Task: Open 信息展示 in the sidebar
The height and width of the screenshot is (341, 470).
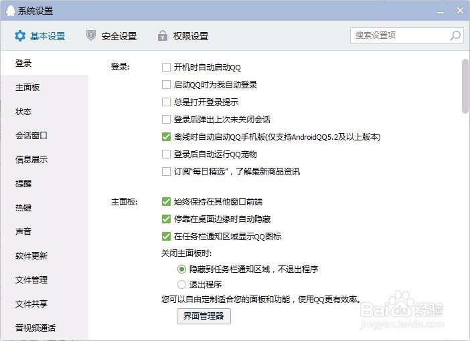Action: point(44,160)
